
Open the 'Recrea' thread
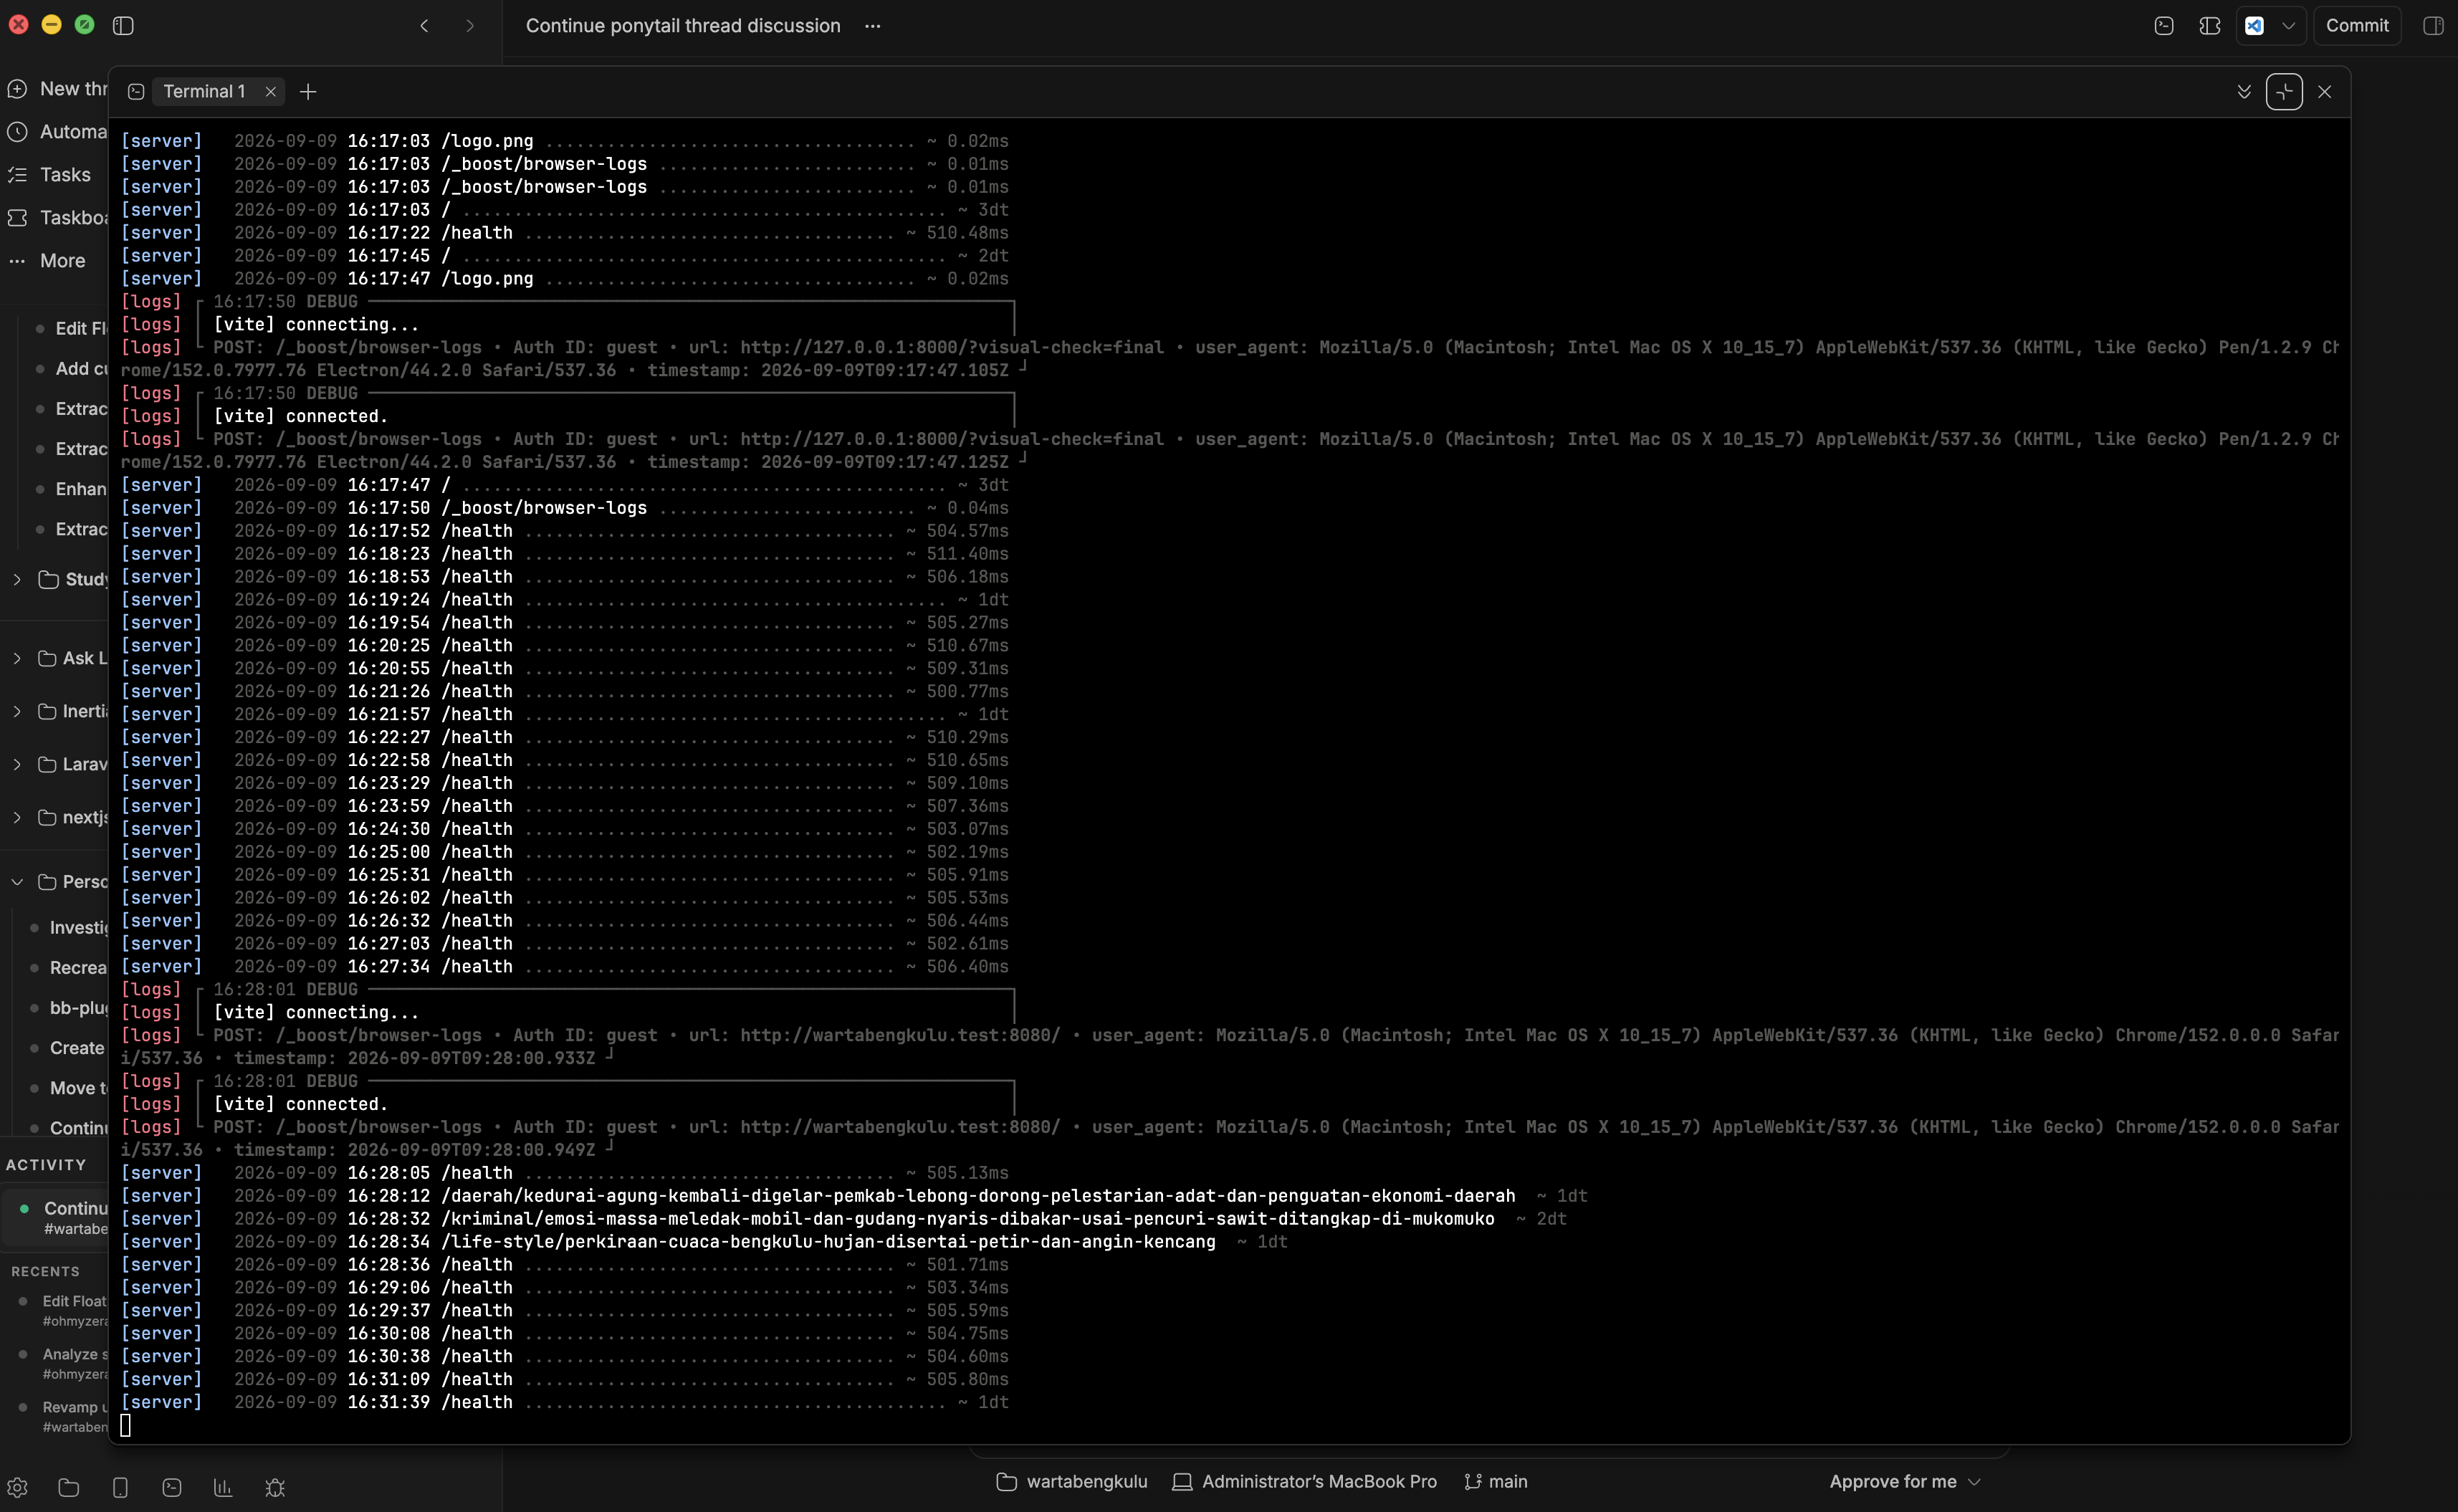78,968
